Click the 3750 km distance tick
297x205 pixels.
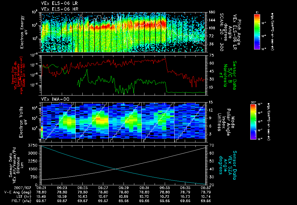point(33,145)
